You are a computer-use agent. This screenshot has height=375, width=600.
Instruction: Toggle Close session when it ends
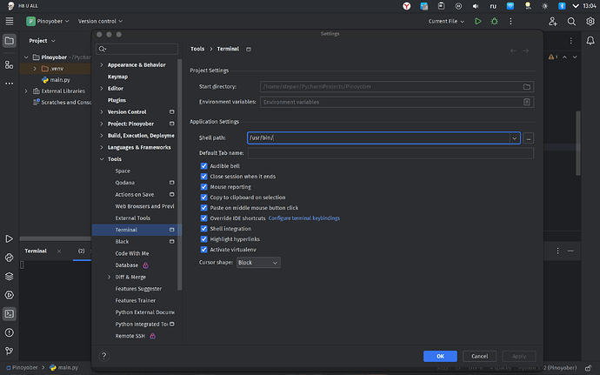[x=204, y=177]
